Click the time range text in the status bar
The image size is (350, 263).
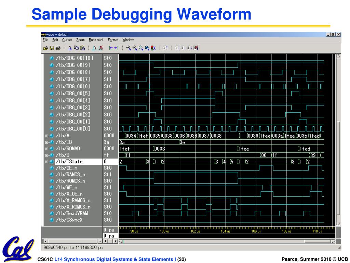(x=73, y=248)
